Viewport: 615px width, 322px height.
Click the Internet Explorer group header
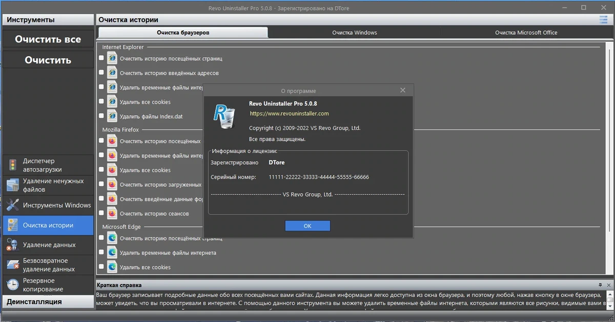[x=123, y=47]
